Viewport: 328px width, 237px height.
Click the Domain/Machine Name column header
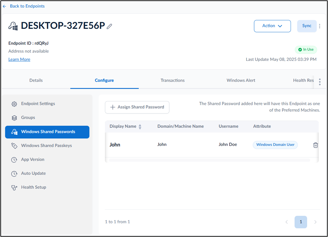point(181,127)
